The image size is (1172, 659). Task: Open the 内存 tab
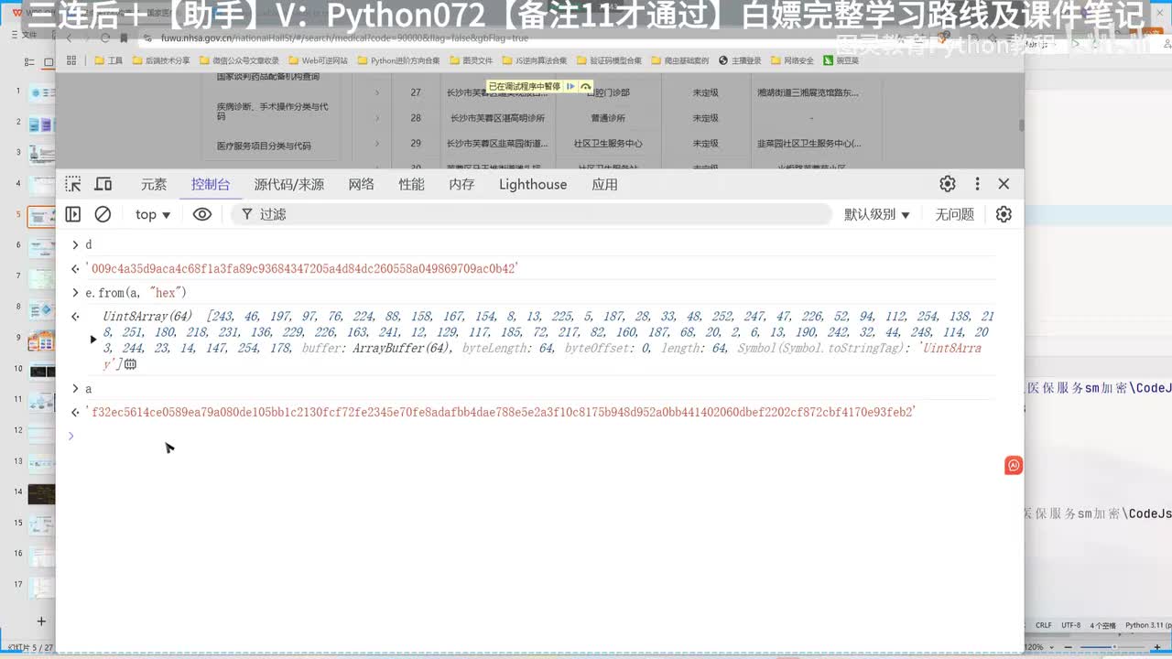pyautogui.click(x=462, y=184)
